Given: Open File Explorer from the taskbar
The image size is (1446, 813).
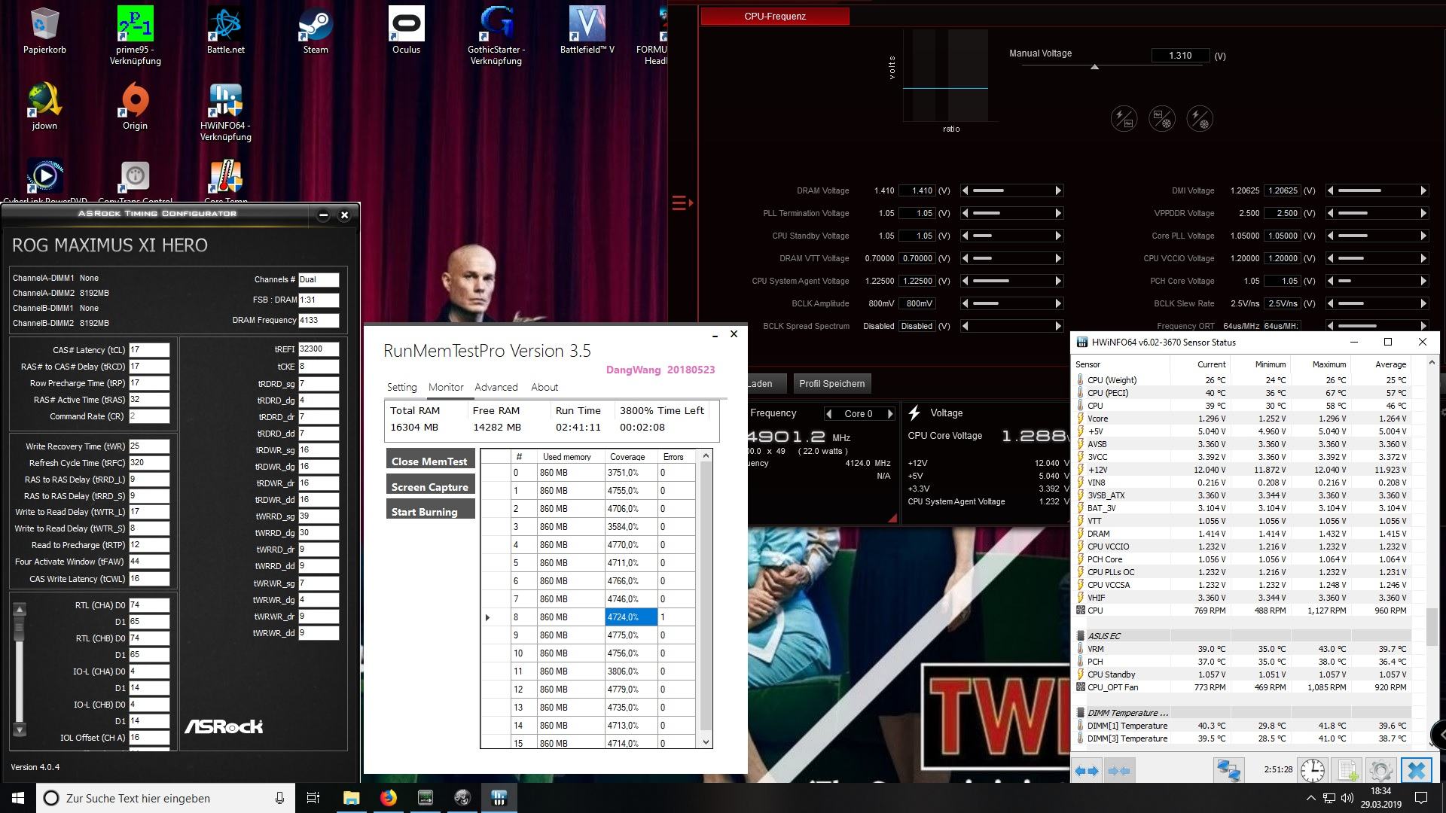Looking at the screenshot, I should tap(352, 798).
